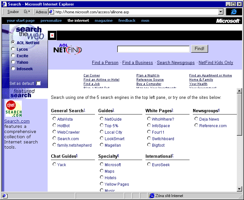Open the NetFind Kids Only link

[x=216, y=62]
